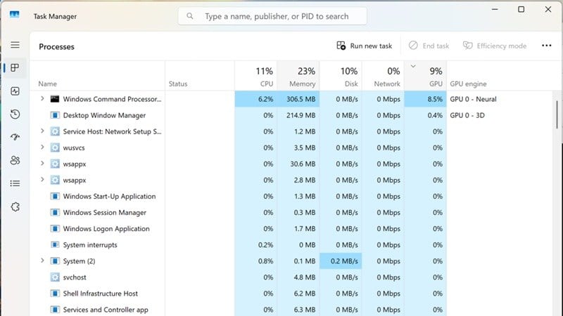Viewport: 563px width, 316px height.
Task: Click the Task Manager app icon
Action: click(x=14, y=15)
